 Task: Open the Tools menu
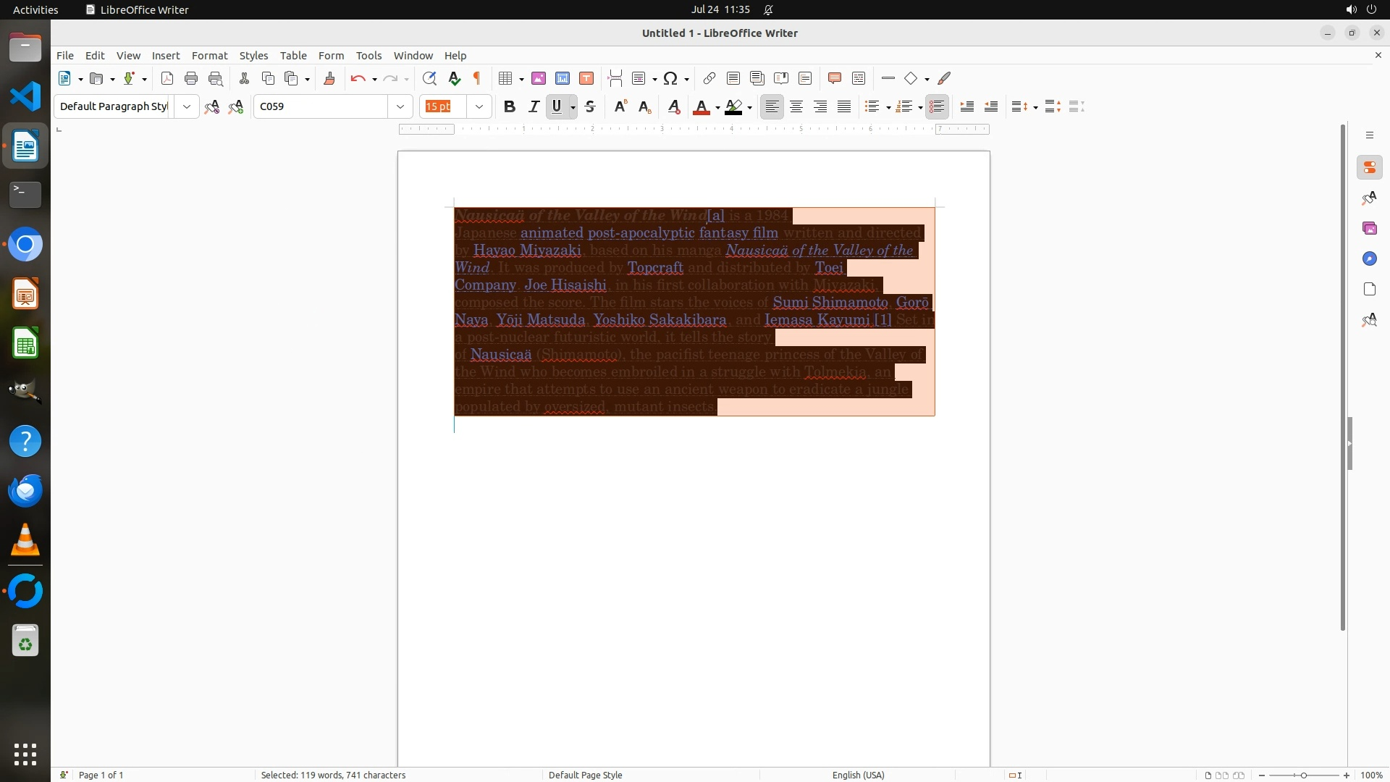click(368, 56)
